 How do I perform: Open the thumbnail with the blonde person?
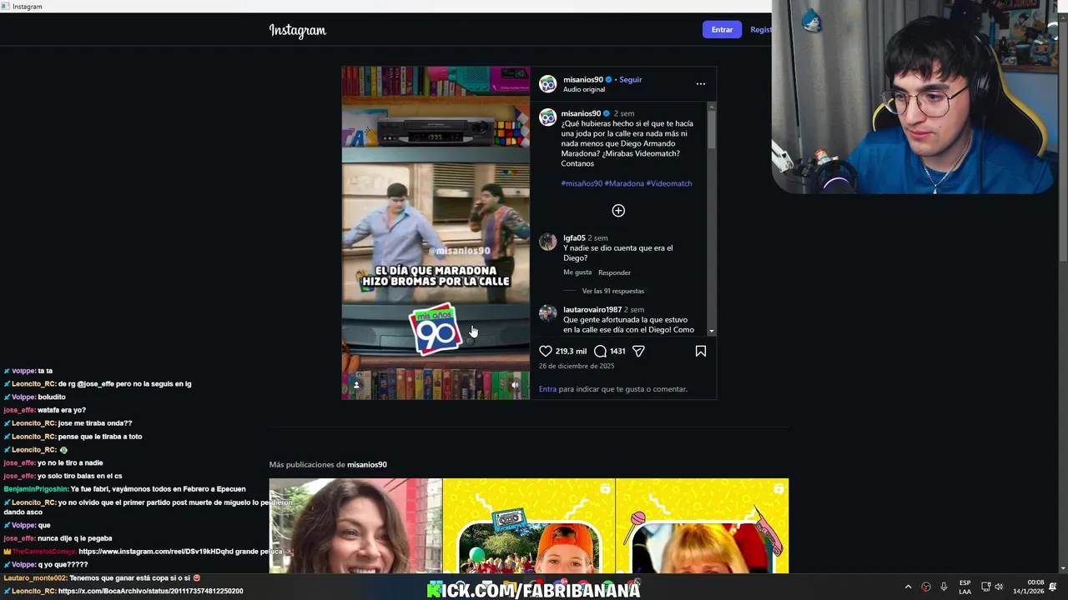tap(702, 526)
